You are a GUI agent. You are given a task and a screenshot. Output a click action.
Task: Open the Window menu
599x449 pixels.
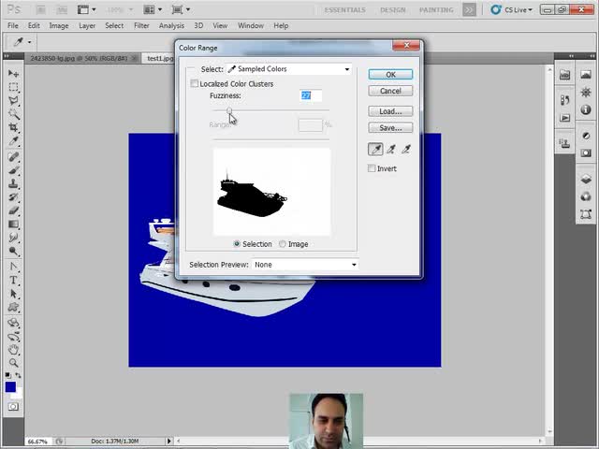point(251,25)
